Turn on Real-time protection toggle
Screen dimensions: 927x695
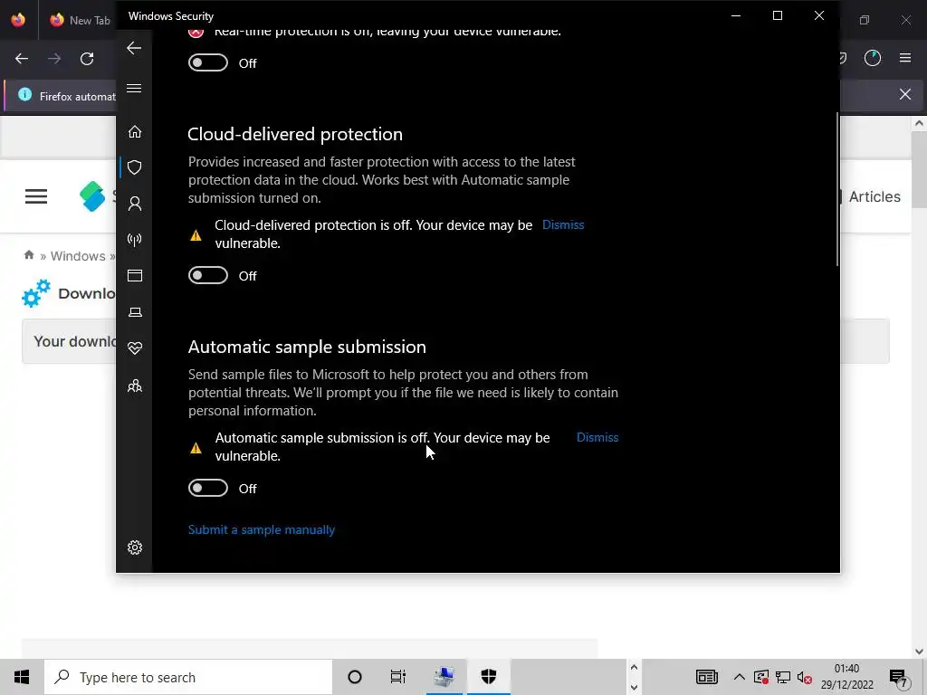(208, 62)
